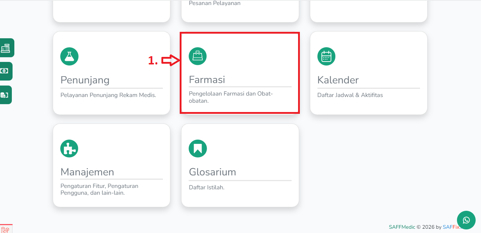Open the cash register sidebar shortcut
Viewport: 481px width, 233px height.
6,48
